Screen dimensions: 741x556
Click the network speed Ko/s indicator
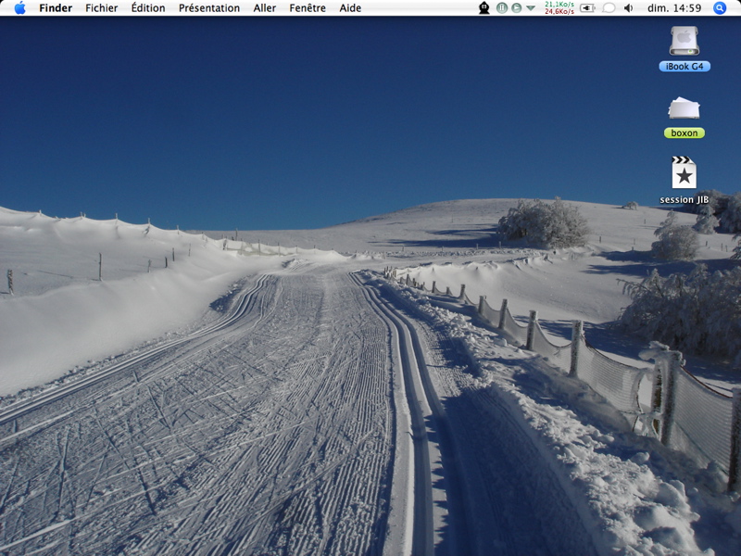click(559, 8)
